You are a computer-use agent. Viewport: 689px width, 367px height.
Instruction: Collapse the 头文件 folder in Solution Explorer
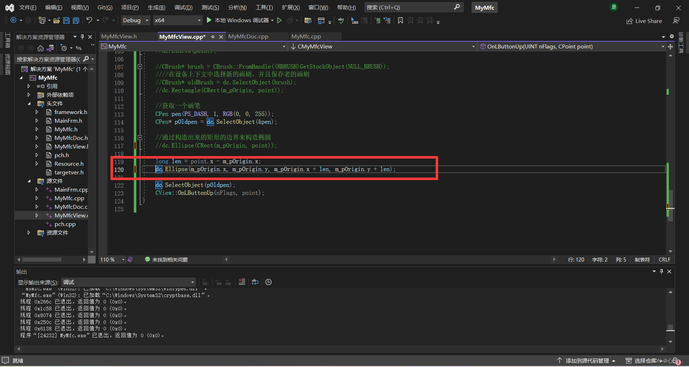29,104
